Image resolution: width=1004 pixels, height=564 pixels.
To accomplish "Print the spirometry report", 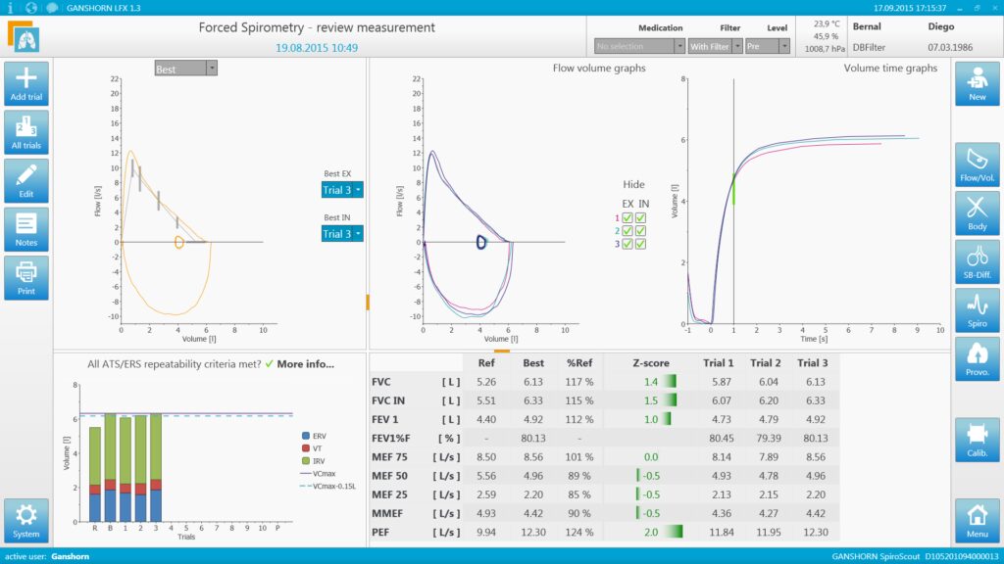I will point(26,278).
